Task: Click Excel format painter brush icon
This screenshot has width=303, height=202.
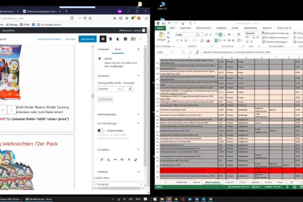Action: 168,41
